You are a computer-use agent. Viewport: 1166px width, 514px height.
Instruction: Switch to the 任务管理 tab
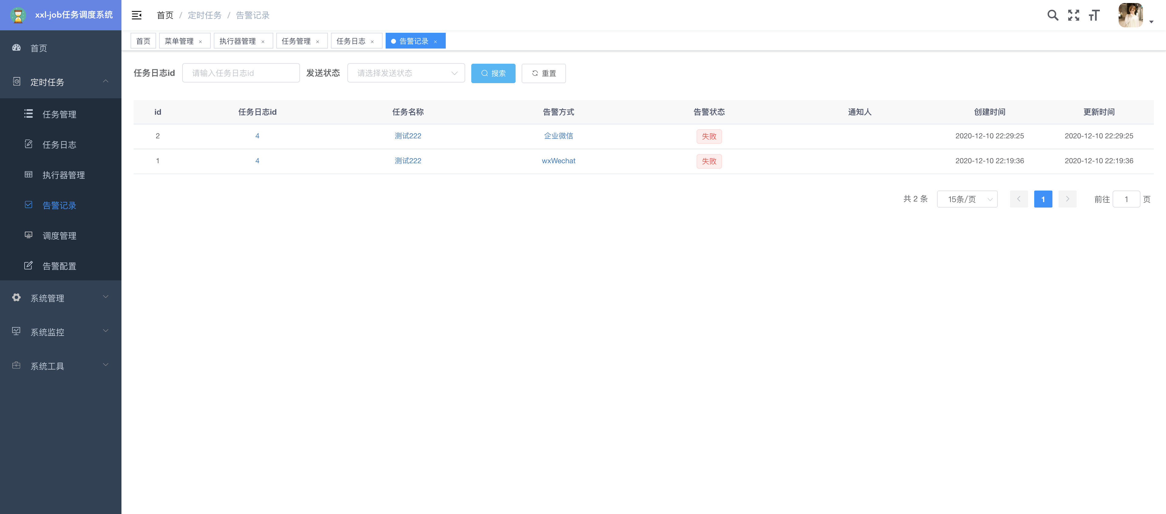point(295,41)
